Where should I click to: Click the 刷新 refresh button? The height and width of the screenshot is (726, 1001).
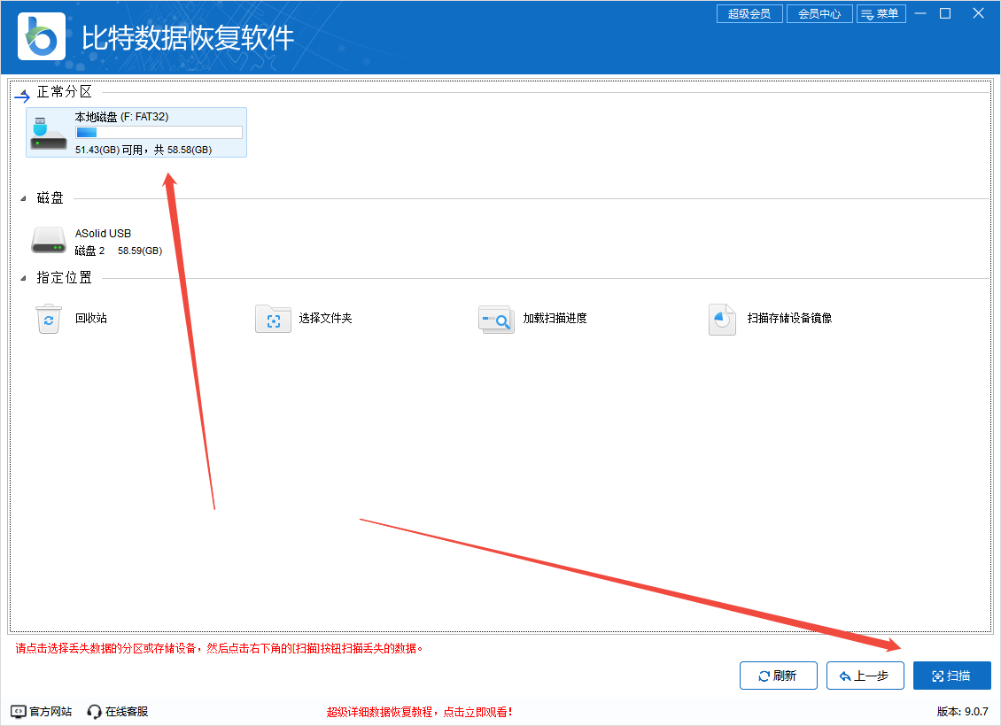[x=778, y=676]
